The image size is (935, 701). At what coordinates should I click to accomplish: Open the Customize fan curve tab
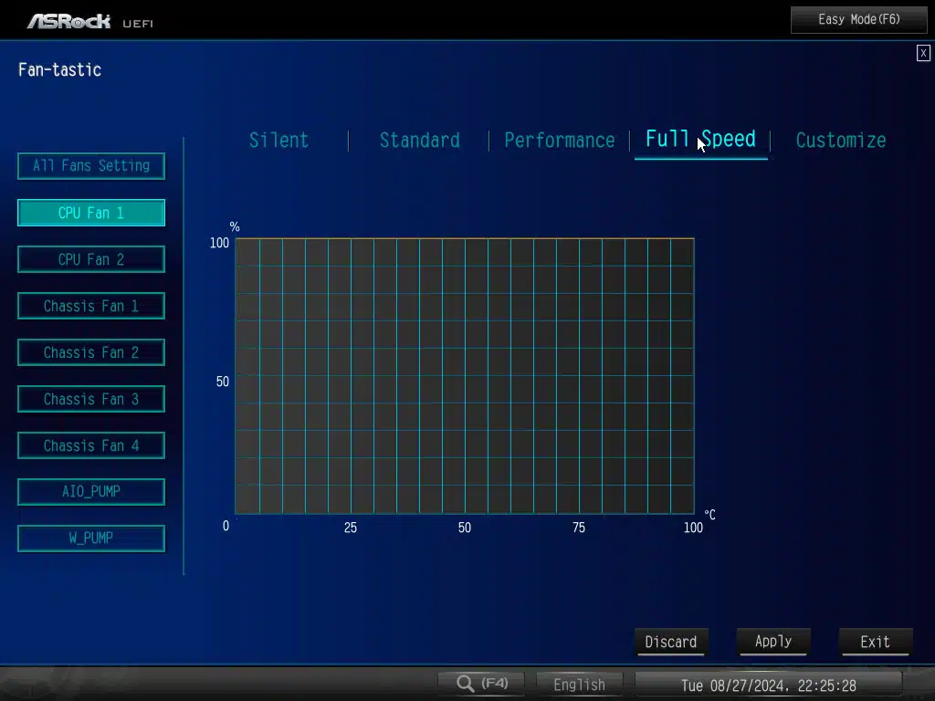(840, 141)
